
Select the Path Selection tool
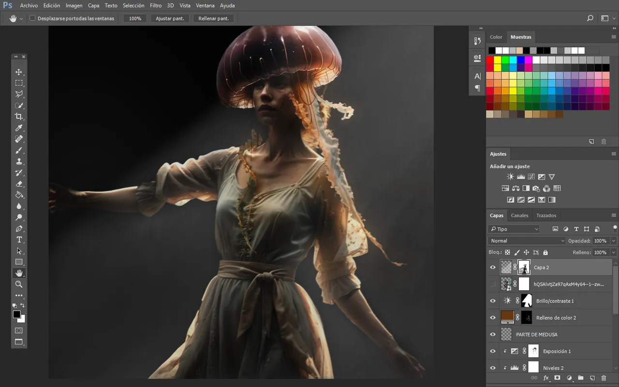(19, 251)
